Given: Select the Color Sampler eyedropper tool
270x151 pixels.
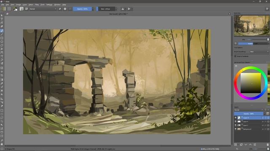Looking at the screenshot, I should pos(2,83).
